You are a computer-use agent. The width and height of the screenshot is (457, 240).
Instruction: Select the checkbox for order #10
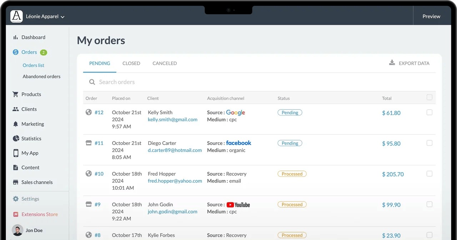click(430, 174)
